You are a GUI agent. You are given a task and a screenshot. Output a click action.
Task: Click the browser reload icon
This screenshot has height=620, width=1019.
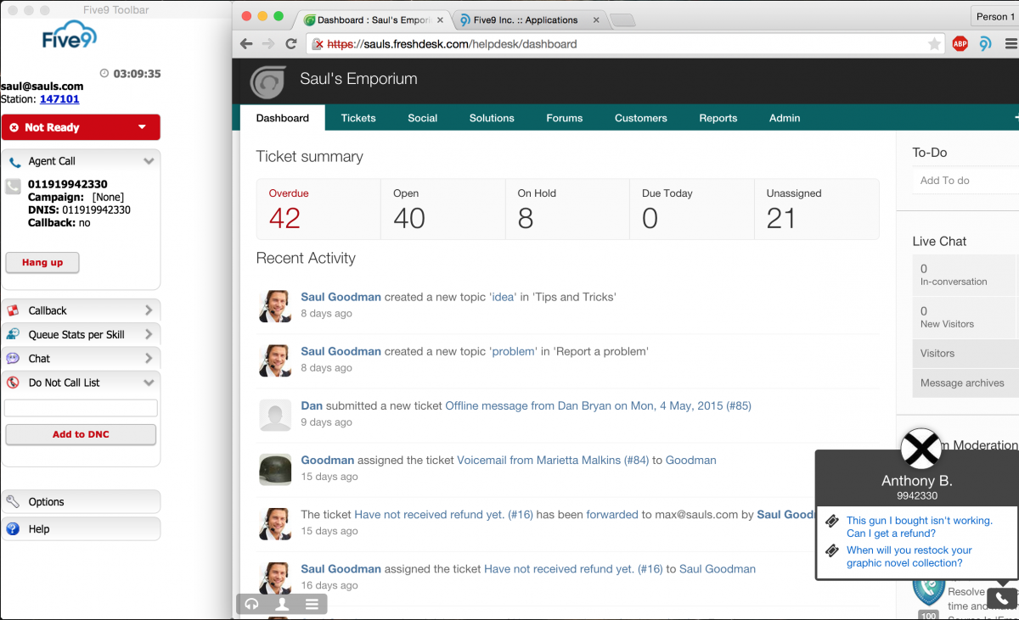click(x=291, y=44)
